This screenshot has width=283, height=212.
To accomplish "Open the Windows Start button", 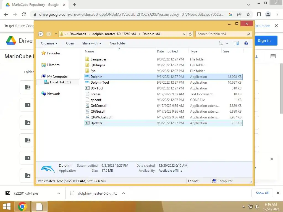I will click(7, 206).
